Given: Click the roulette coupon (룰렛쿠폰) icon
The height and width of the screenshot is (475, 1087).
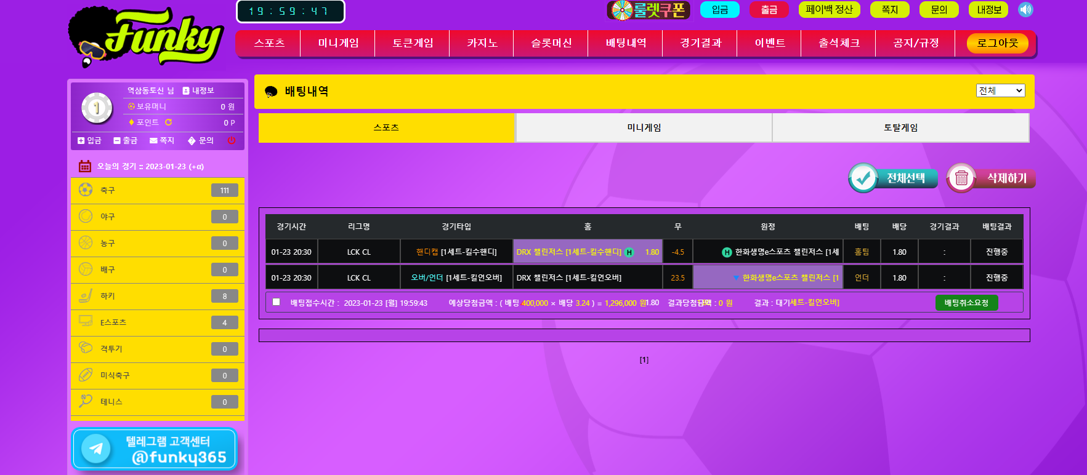Looking at the screenshot, I should [649, 10].
